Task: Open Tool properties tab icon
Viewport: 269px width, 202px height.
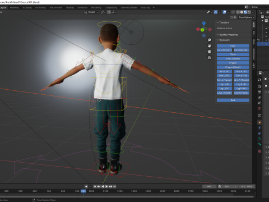Action: point(259,80)
